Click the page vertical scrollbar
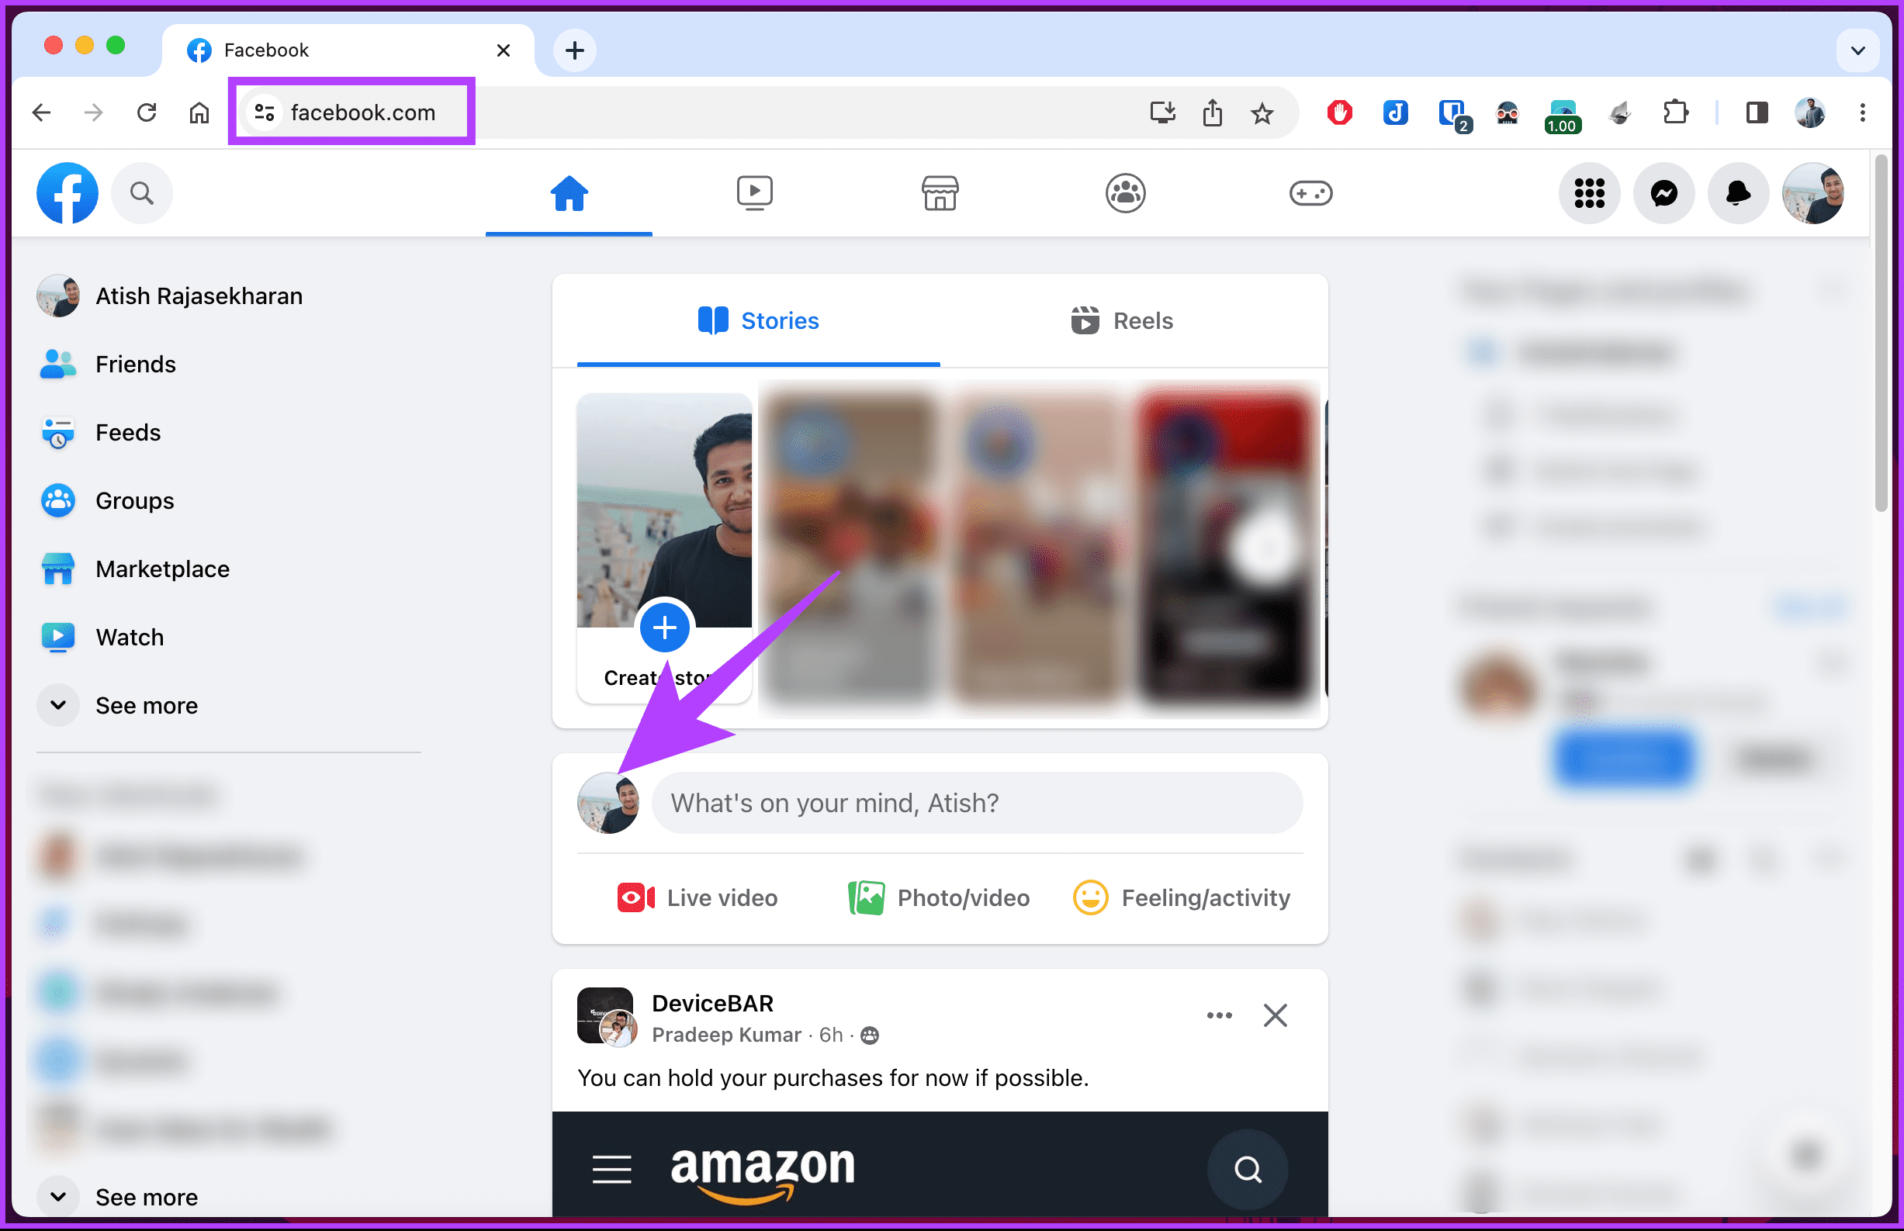 (x=1881, y=334)
